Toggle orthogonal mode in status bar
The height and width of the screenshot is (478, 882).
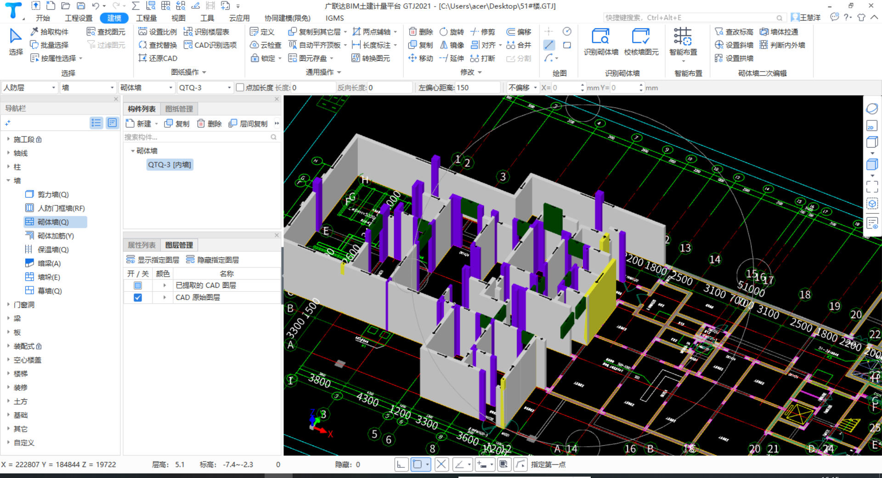[401, 465]
